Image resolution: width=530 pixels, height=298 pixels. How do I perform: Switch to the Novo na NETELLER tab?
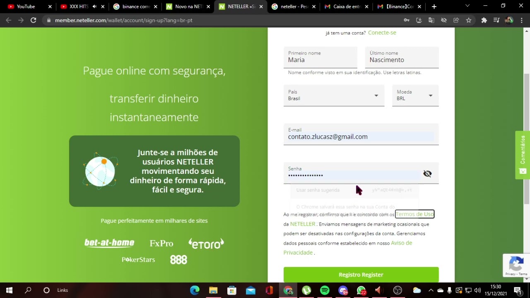(188, 7)
